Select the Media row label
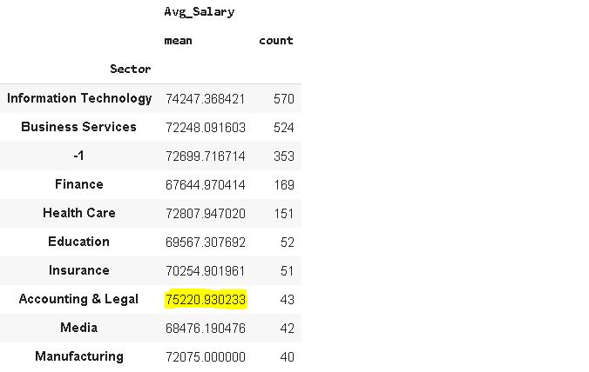 (79, 328)
